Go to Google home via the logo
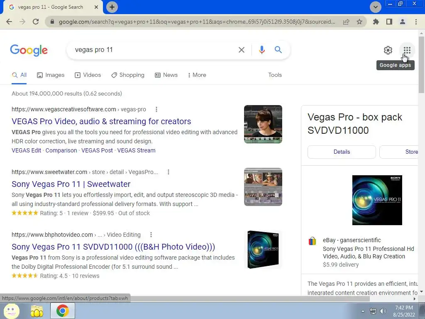The image size is (425, 319). coord(29,50)
